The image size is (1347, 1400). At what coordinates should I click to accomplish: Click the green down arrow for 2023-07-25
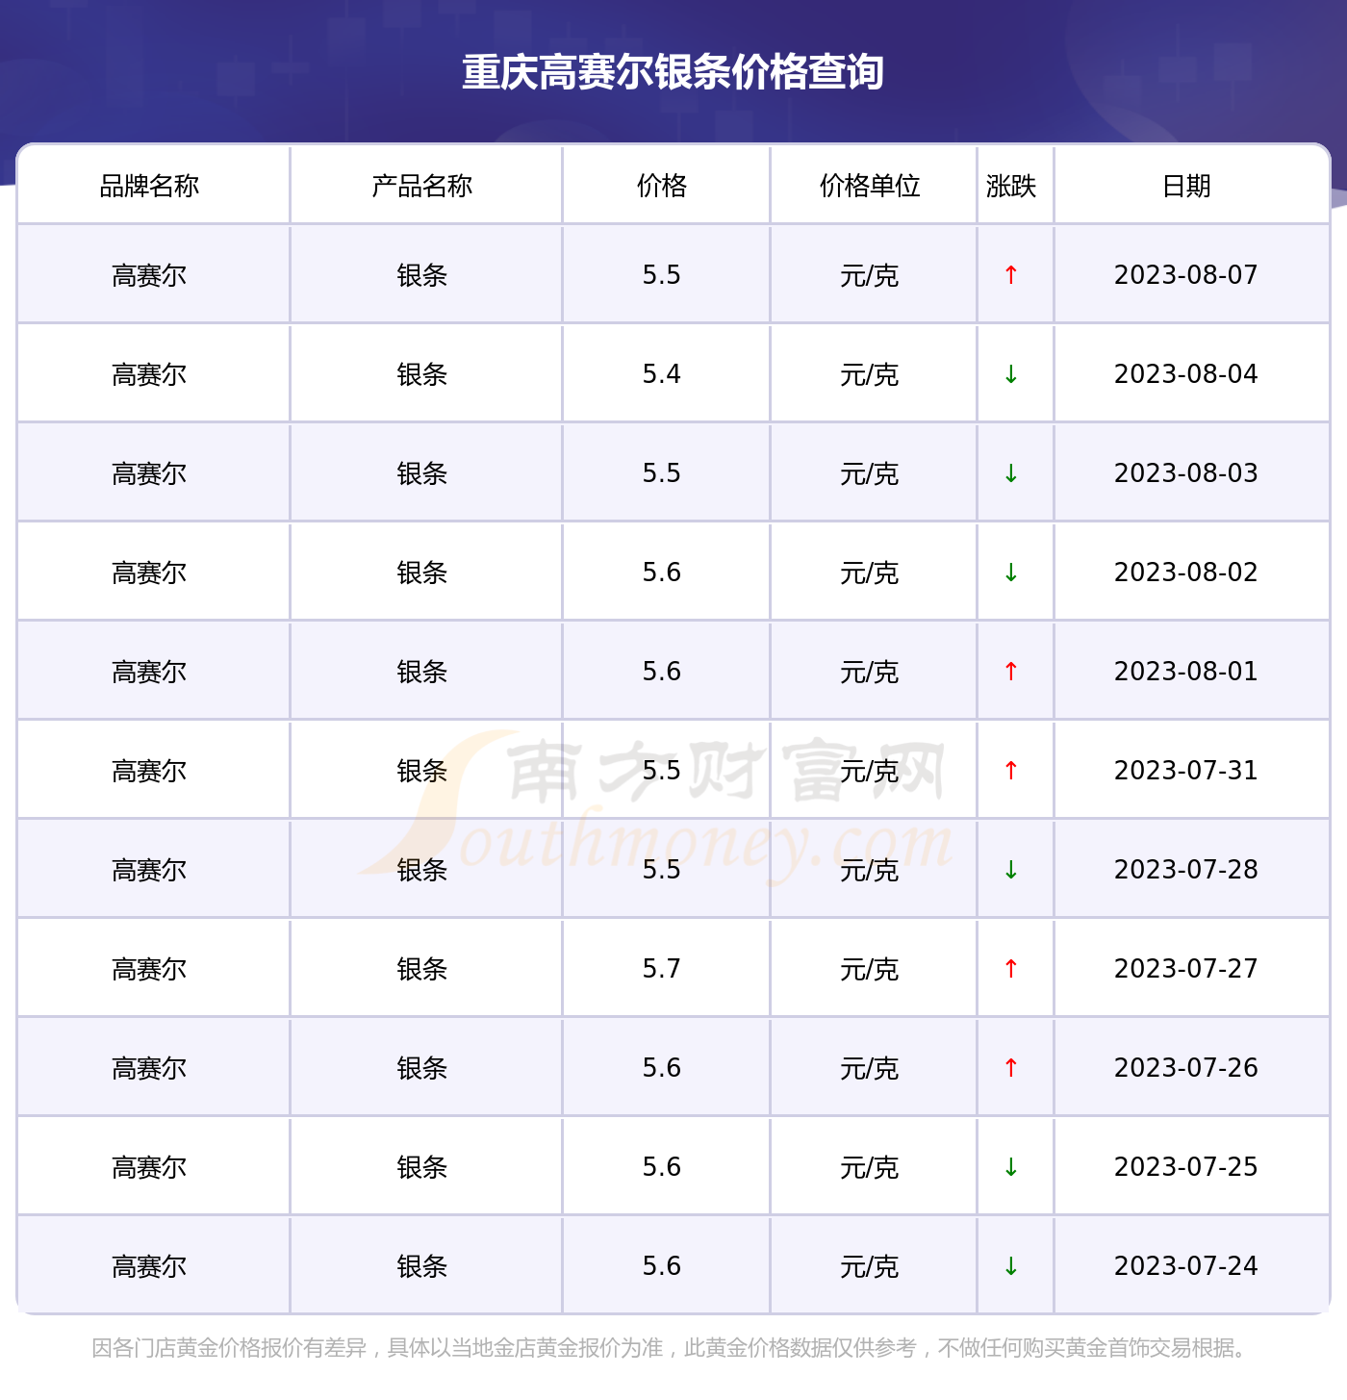(x=1011, y=1167)
